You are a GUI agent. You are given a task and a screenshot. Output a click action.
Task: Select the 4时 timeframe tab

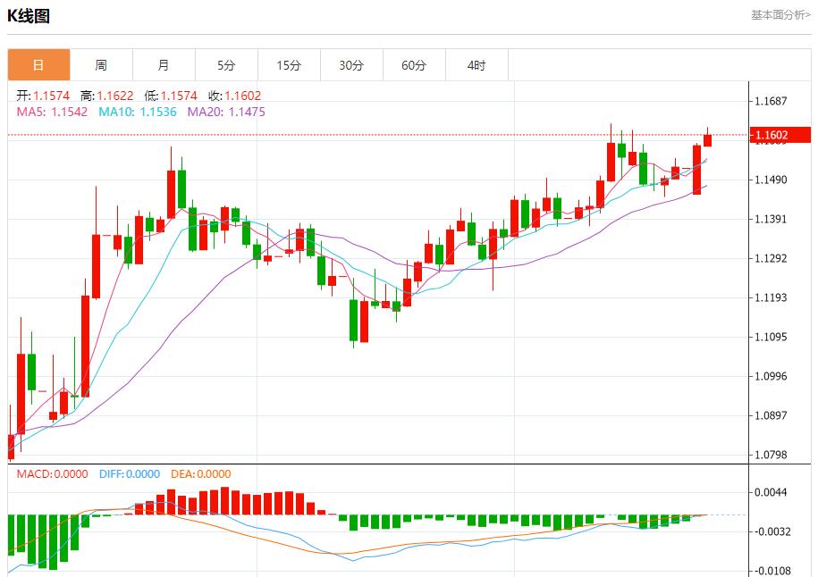click(x=476, y=64)
